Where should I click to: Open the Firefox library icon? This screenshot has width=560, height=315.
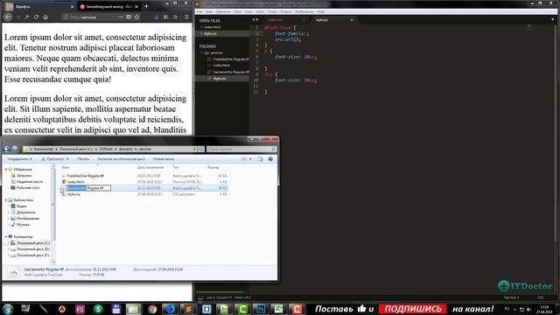click(165, 17)
